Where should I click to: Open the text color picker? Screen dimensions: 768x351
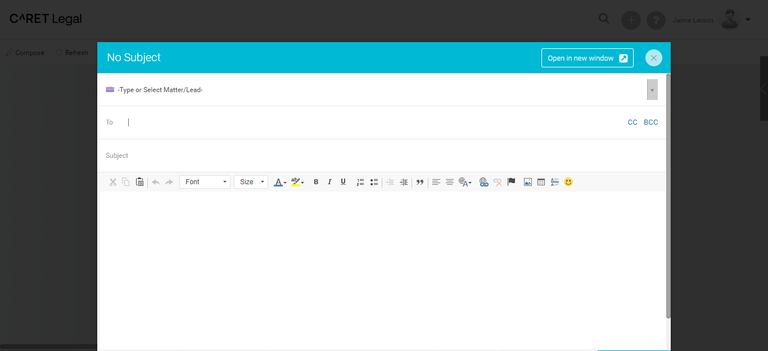(279, 182)
